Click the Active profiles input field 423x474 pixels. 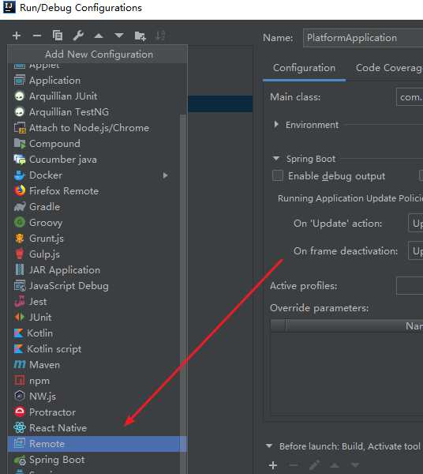tap(410, 285)
